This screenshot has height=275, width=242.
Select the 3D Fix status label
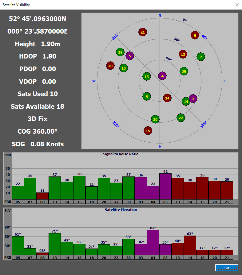pyautogui.click(x=38, y=119)
